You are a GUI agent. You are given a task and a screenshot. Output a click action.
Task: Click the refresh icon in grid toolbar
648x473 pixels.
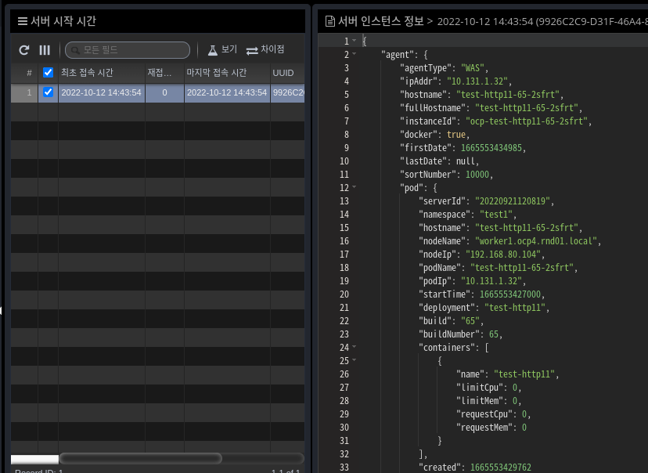[24, 50]
